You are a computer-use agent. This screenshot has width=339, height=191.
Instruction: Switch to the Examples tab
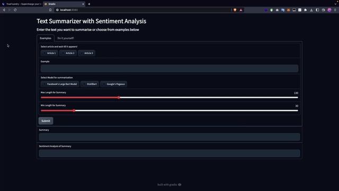(46, 38)
